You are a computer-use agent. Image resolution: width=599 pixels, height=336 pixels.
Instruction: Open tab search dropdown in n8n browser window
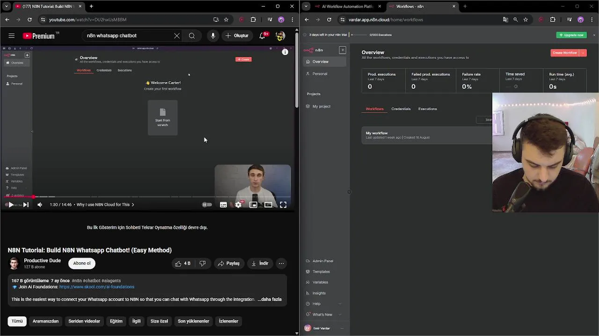[x=306, y=7]
